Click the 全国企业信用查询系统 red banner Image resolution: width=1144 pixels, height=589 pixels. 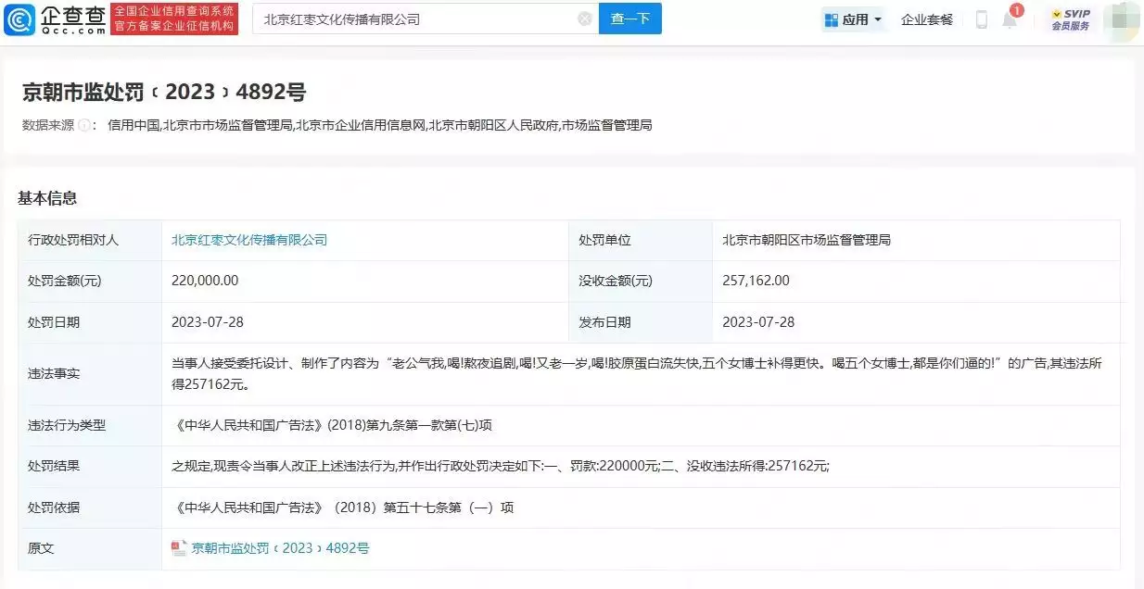tap(174, 19)
